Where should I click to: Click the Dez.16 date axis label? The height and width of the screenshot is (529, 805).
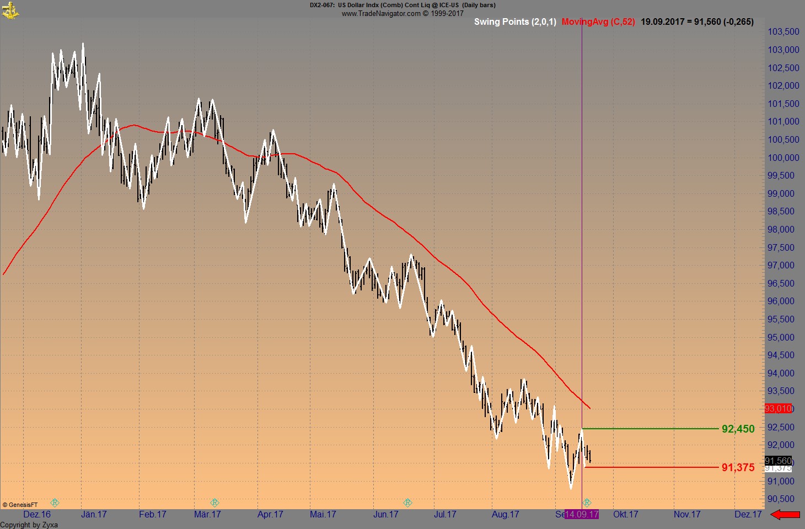37,514
